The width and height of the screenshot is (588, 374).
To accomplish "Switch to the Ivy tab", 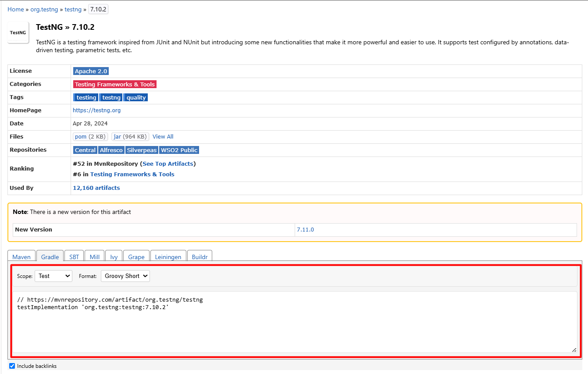I will point(114,256).
